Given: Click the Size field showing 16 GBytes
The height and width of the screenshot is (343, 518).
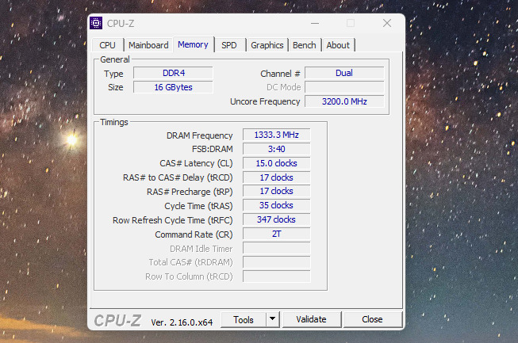Looking at the screenshot, I should point(174,87).
